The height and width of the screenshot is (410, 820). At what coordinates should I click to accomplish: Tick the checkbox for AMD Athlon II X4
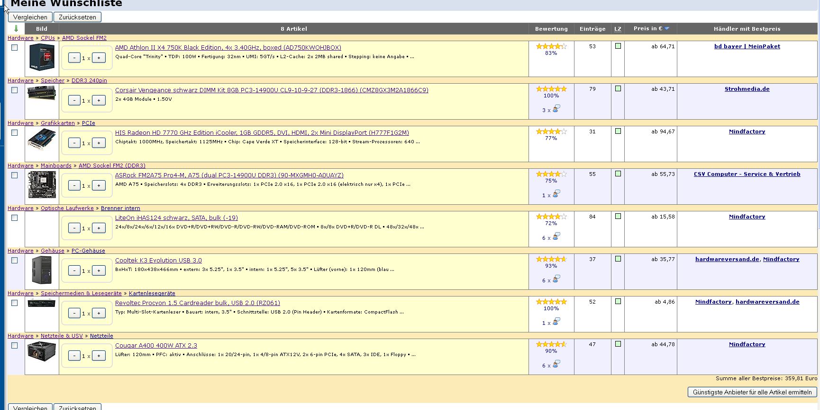pos(15,48)
